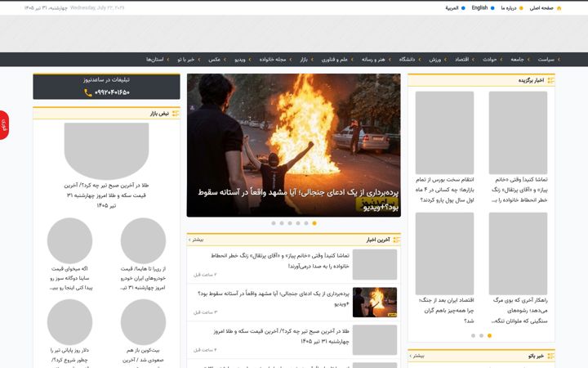Open placeholder image above راهکار آخری story
The height and width of the screenshot is (368, 588).
519,254
